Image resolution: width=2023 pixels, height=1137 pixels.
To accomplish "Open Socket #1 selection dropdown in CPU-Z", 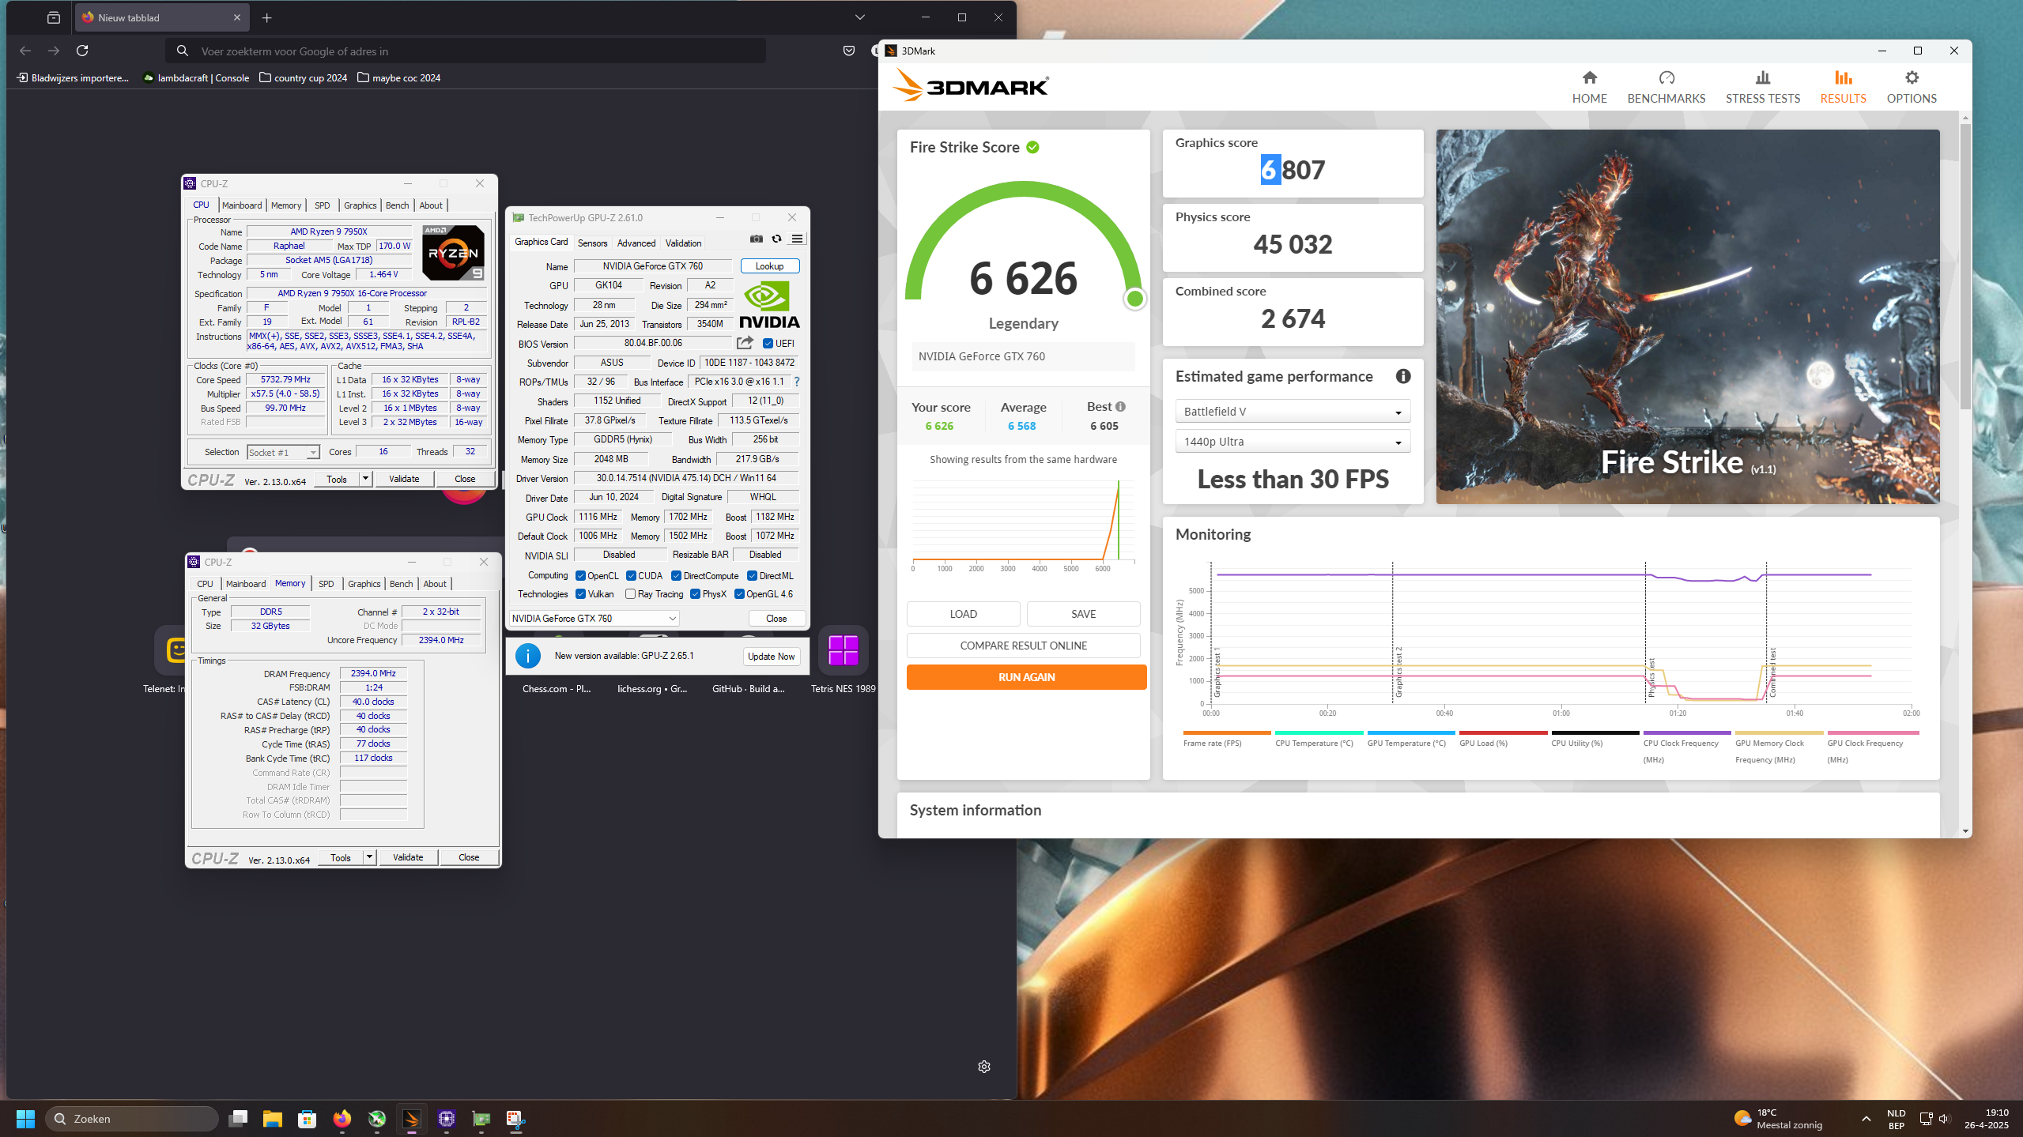I will pos(283,453).
